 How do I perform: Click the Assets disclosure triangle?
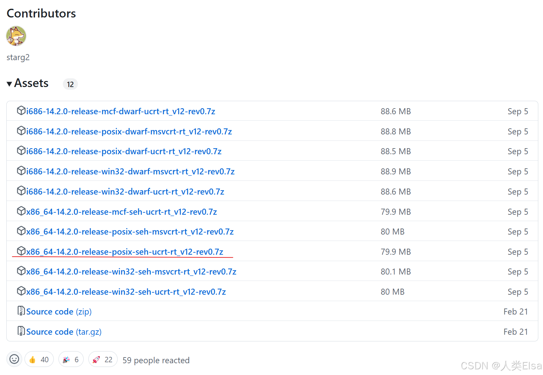(9, 84)
